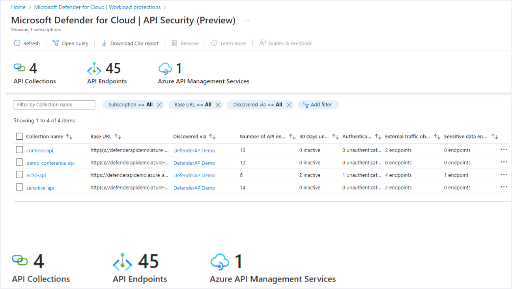The image size is (512, 289).
Task: Open DefenderAPIDemo link in echo-api row
Action: pos(194,176)
